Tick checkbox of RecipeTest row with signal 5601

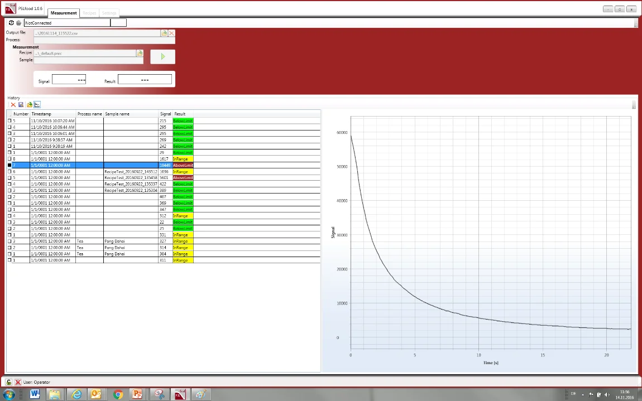click(x=9, y=178)
